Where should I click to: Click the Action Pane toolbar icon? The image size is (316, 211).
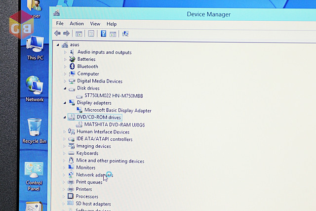(x=113, y=34)
